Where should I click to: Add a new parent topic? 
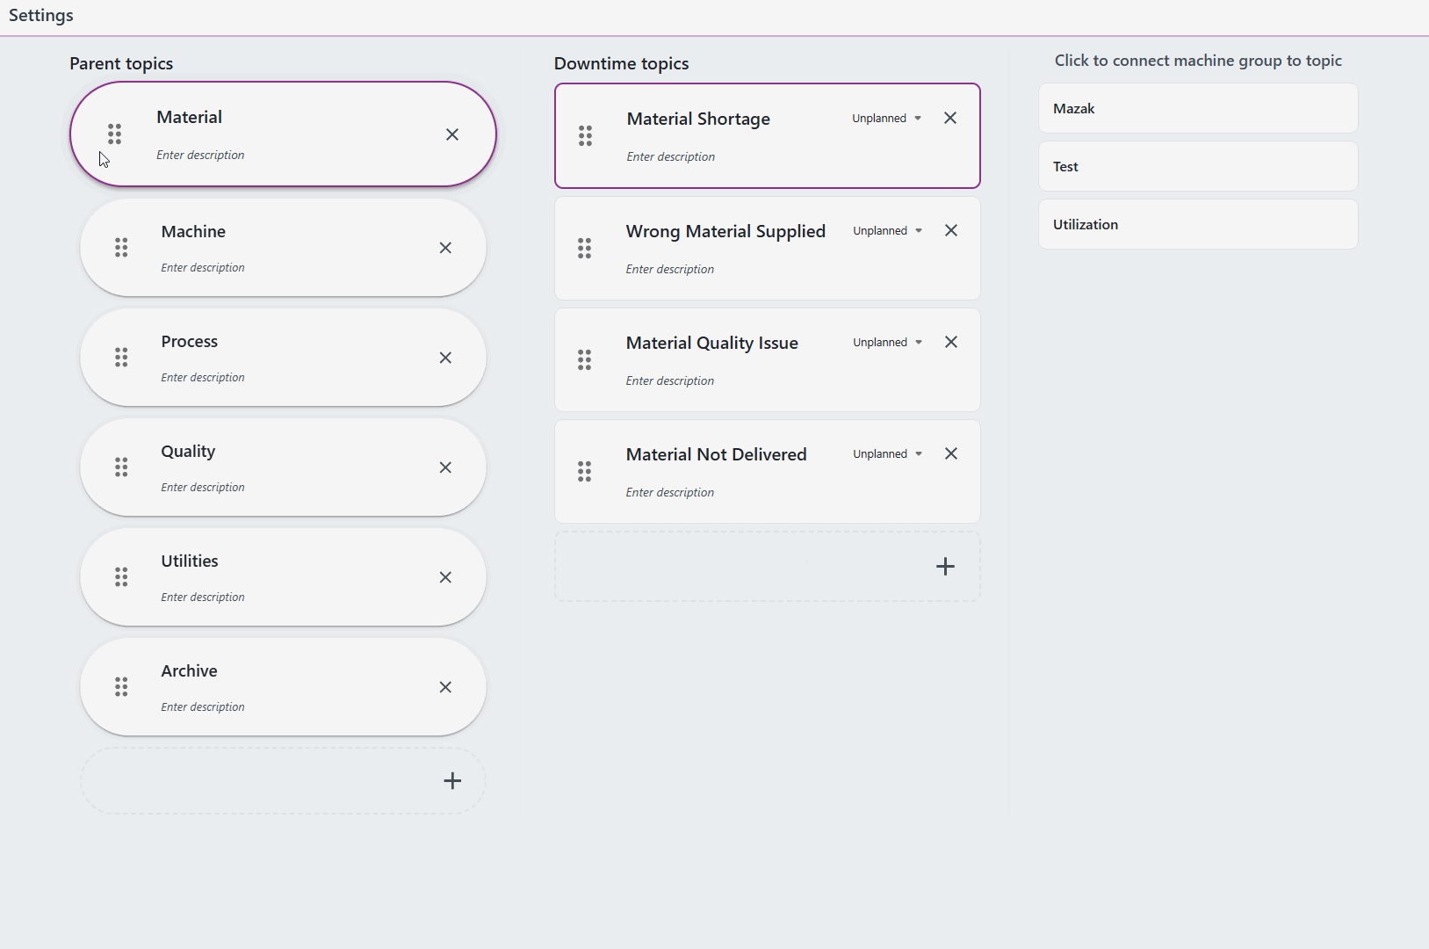pyautogui.click(x=452, y=781)
